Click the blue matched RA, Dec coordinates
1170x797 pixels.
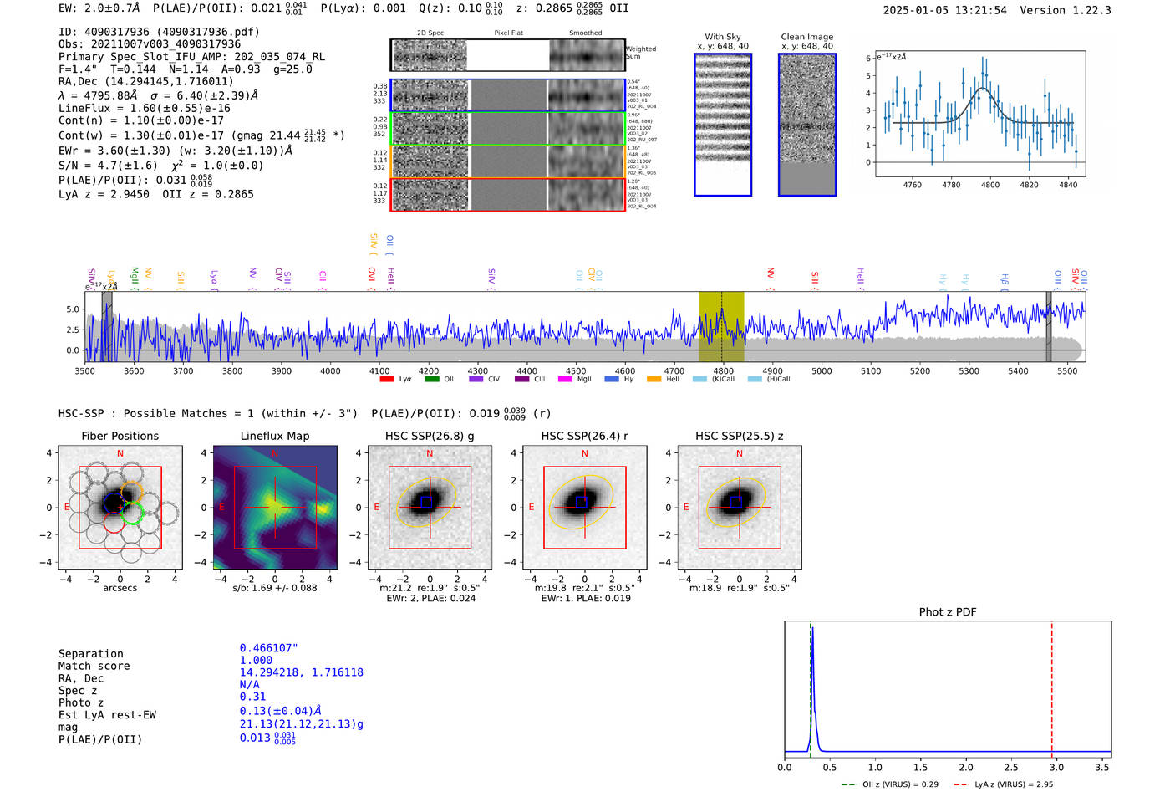pyautogui.click(x=301, y=672)
